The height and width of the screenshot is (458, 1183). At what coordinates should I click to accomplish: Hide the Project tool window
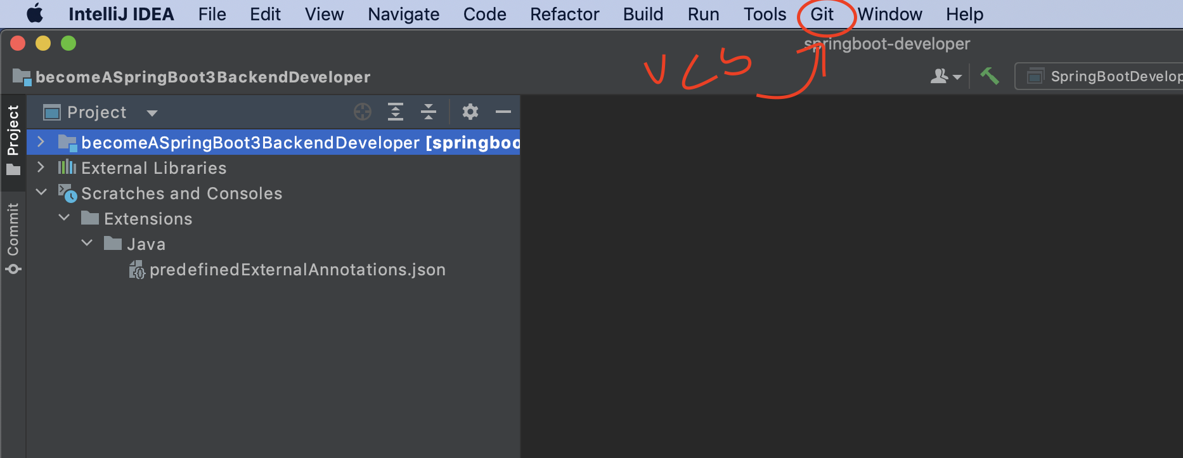[503, 112]
